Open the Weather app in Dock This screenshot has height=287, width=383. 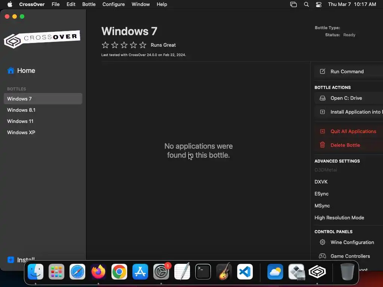coord(275,272)
